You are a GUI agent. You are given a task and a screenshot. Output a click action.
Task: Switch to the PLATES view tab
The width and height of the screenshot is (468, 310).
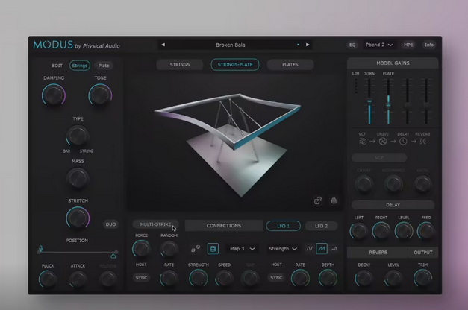(x=290, y=65)
